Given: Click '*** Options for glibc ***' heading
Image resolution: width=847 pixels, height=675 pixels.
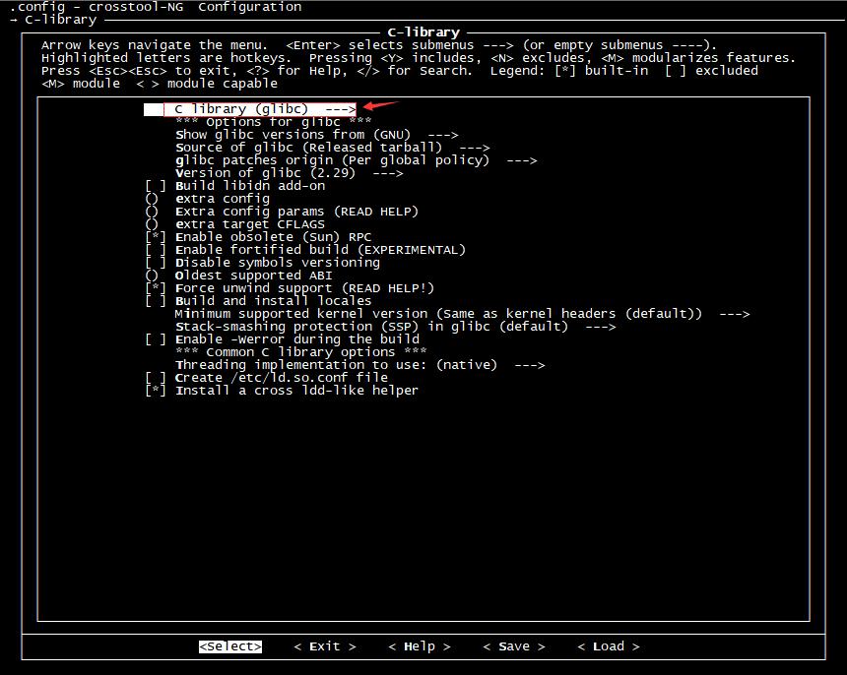Looking at the screenshot, I should 274,122.
